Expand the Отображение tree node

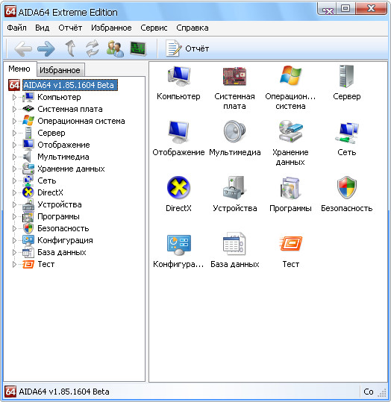[x=14, y=145]
